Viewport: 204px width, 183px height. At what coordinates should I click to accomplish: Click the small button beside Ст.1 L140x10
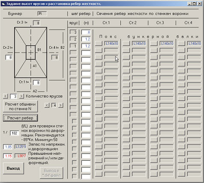99,44
